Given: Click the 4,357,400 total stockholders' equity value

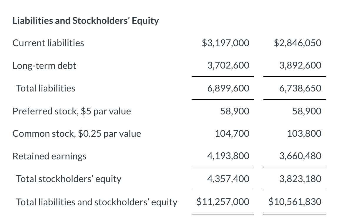Looking at the screenshot, I should [228, 179].
